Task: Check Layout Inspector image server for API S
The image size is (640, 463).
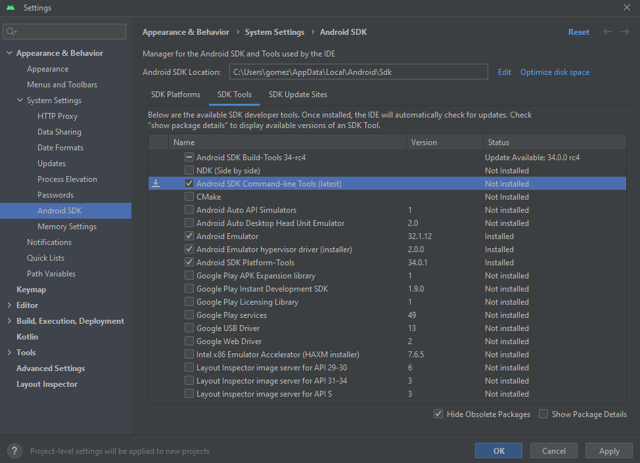Action: [x=189, y=393]
